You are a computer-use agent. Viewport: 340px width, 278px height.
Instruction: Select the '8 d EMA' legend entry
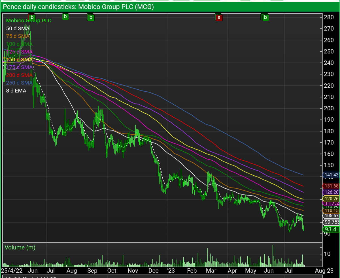(16, 91)
